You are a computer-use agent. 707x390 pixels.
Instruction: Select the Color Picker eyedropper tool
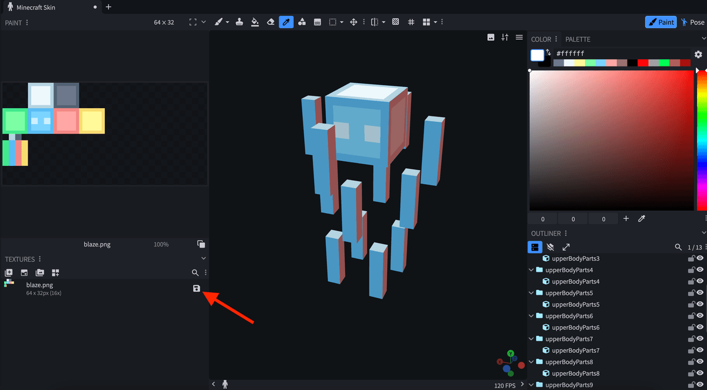pos(286,22)
